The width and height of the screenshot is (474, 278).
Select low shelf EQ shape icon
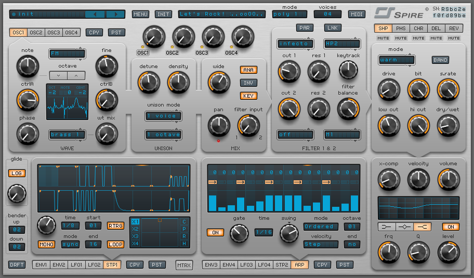pyautogui.click(x=387, y=227)
